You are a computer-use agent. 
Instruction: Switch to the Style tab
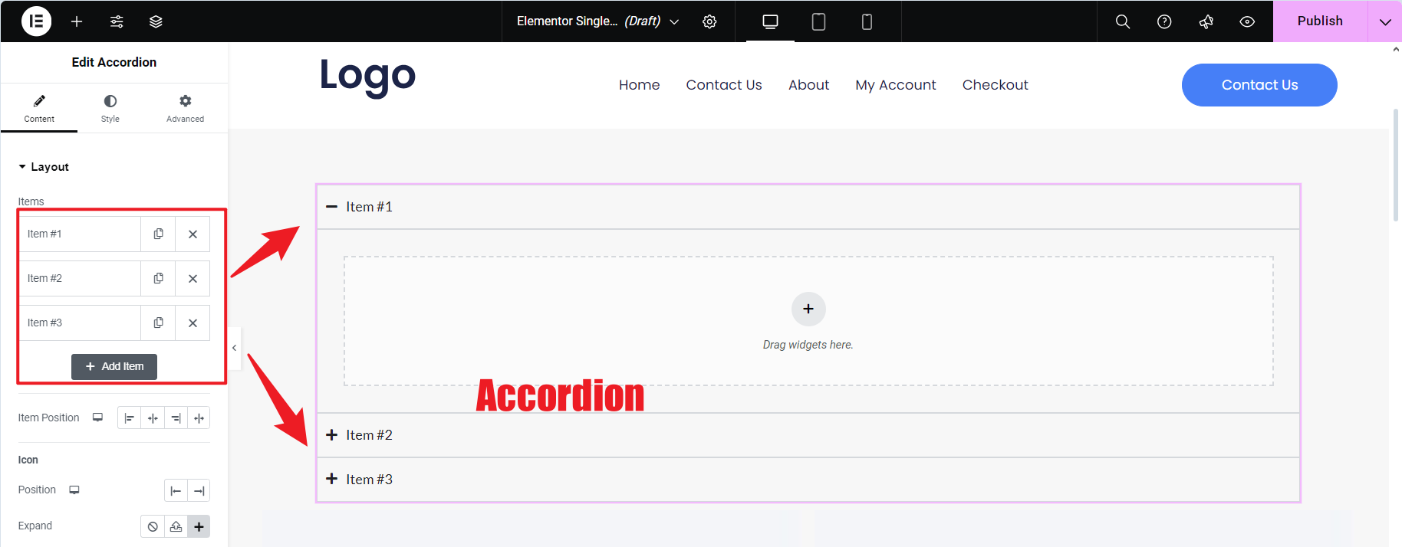pos(110,108)
